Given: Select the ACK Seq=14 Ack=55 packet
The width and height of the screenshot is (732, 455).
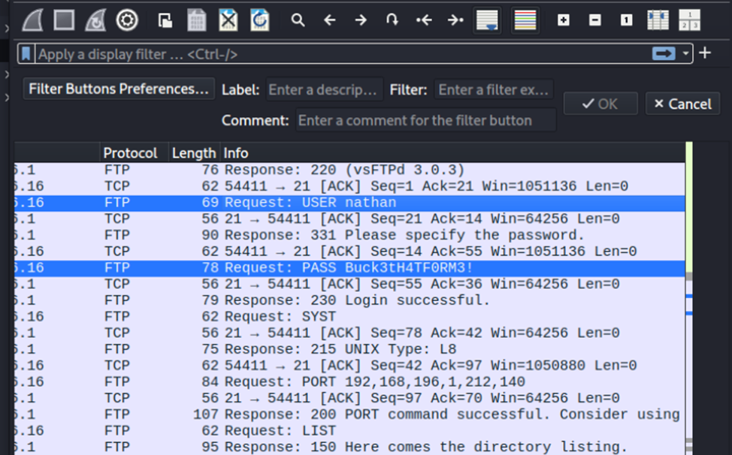Looking at the screenshot, I should [x=349, y=252].
